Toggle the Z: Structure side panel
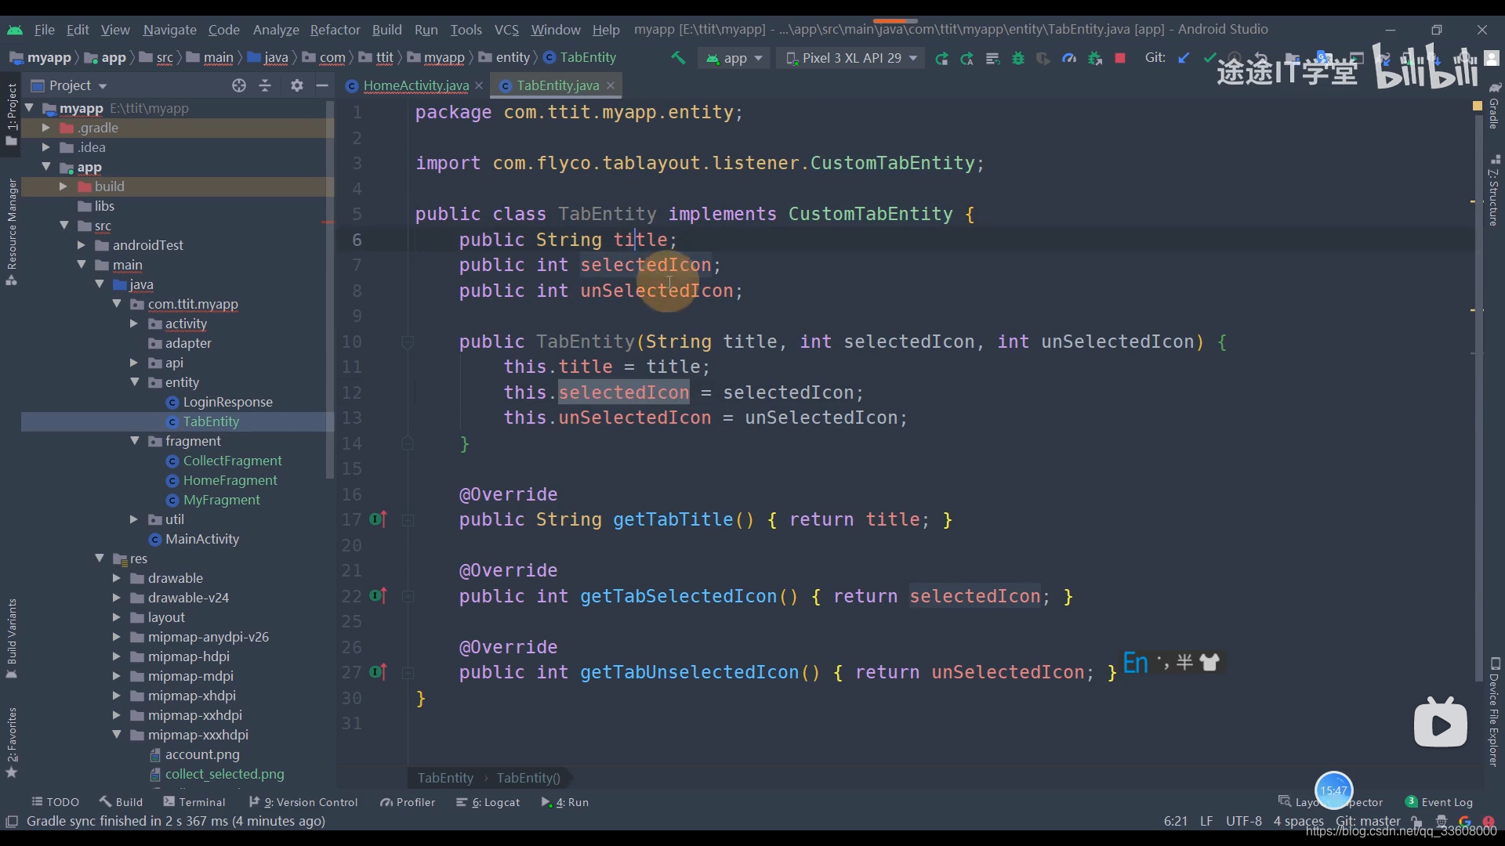 (x=1494, y=190)
